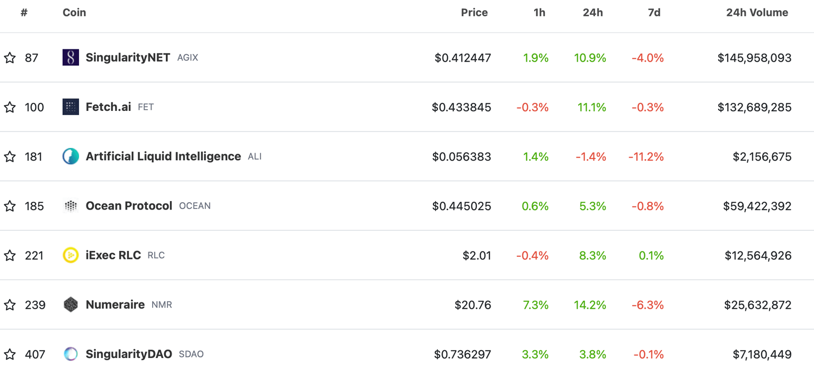The width and height of the screenshot is (814, 375).
Task: Favorite SingularityNET using its star icon
Action: click(x=10, y=57)
